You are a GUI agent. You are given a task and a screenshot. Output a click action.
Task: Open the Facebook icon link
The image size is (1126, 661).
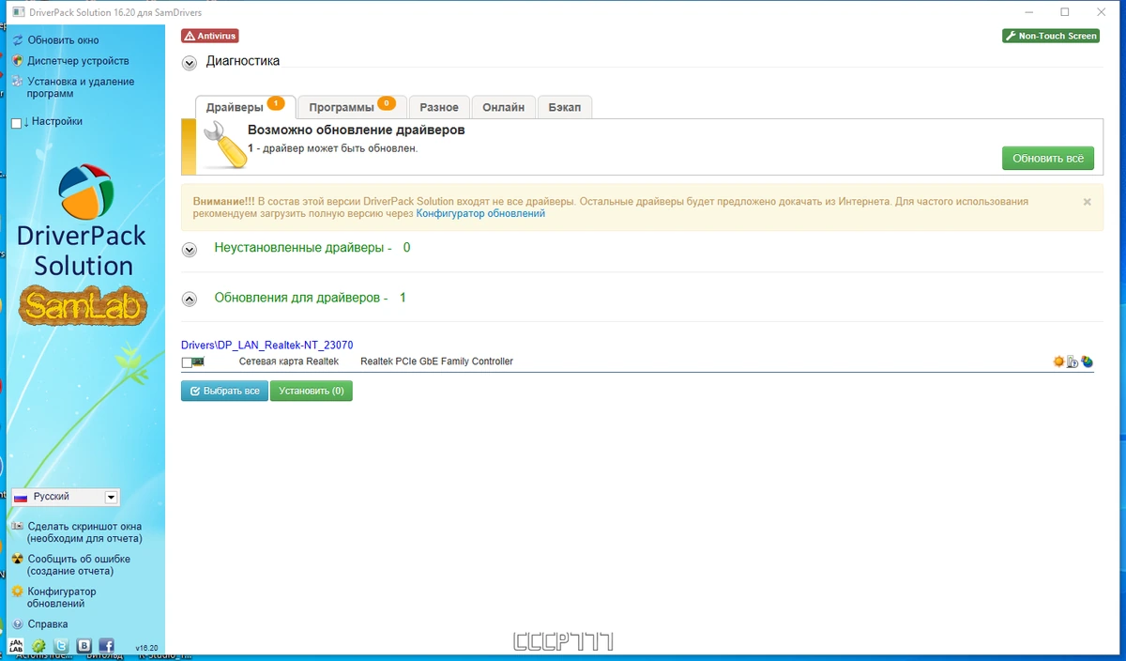(106, 646)
